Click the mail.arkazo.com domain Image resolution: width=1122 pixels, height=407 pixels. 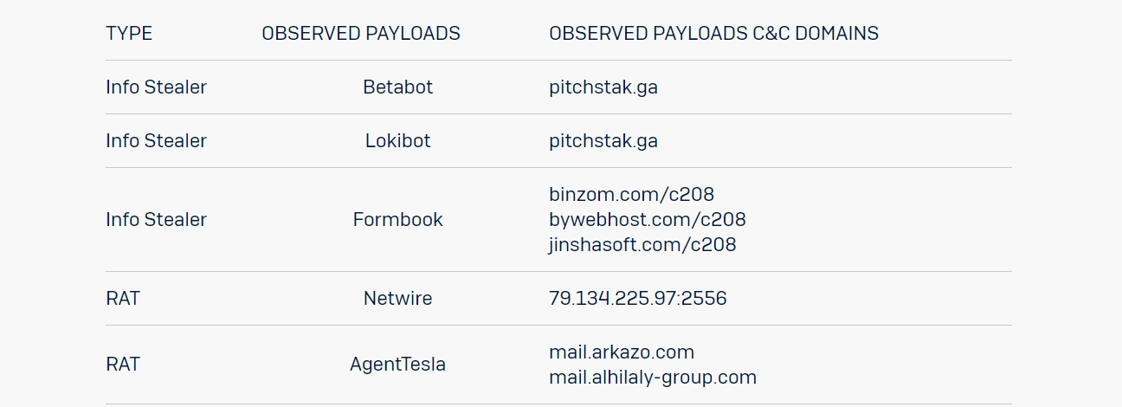(x=621, y=352)
